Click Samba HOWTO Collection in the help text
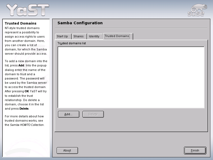 coord(27,125)
